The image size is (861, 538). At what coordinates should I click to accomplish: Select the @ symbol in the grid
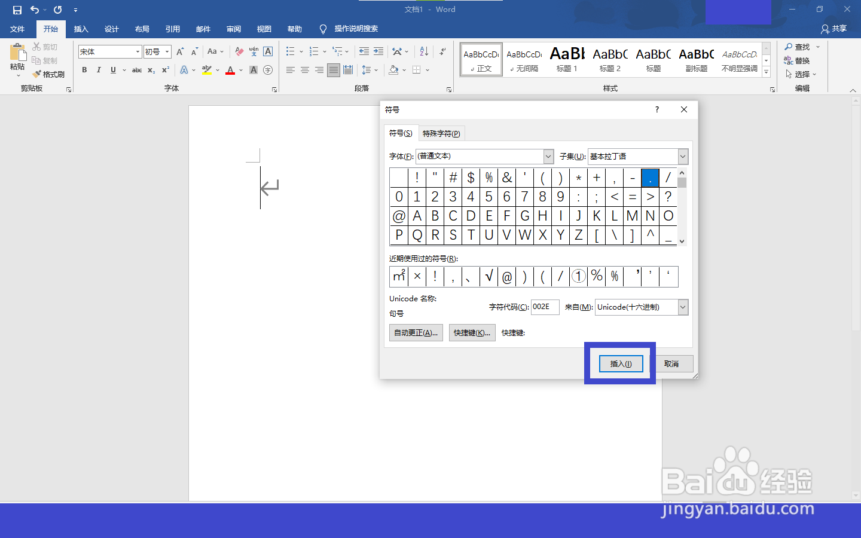tap(399, 216)
